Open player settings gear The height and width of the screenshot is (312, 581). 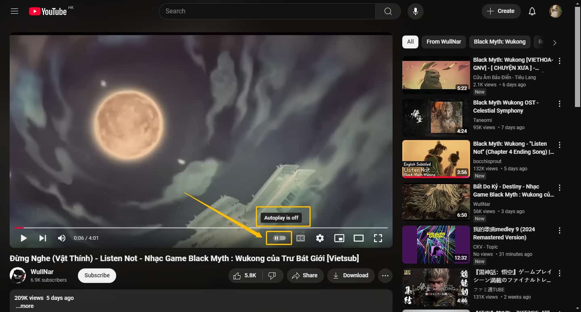tap(320, 238)
